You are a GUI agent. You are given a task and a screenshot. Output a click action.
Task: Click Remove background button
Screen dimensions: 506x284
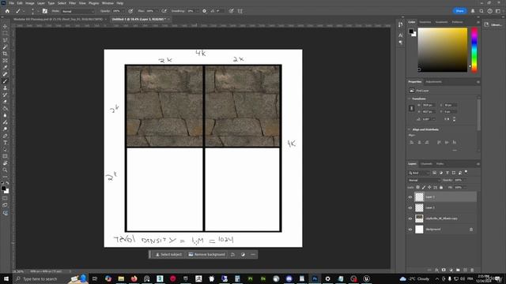[x=207, y=255]
